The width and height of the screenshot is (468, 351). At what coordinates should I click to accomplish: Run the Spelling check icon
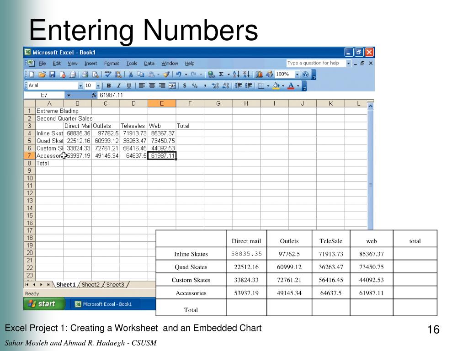tap(108, 74)
